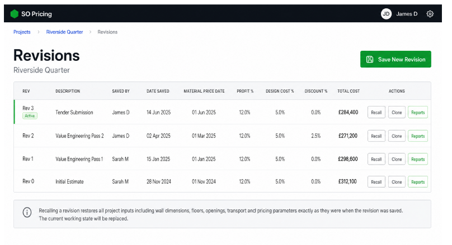Select the Tender Submission description cell

74,112
